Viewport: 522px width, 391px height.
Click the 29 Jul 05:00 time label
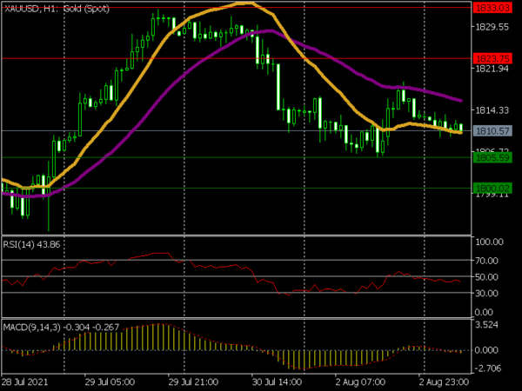coord(110,381)
